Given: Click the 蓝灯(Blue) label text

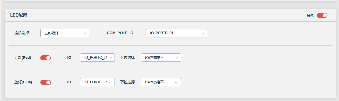Looking at the screenshot, I should 23,82.
